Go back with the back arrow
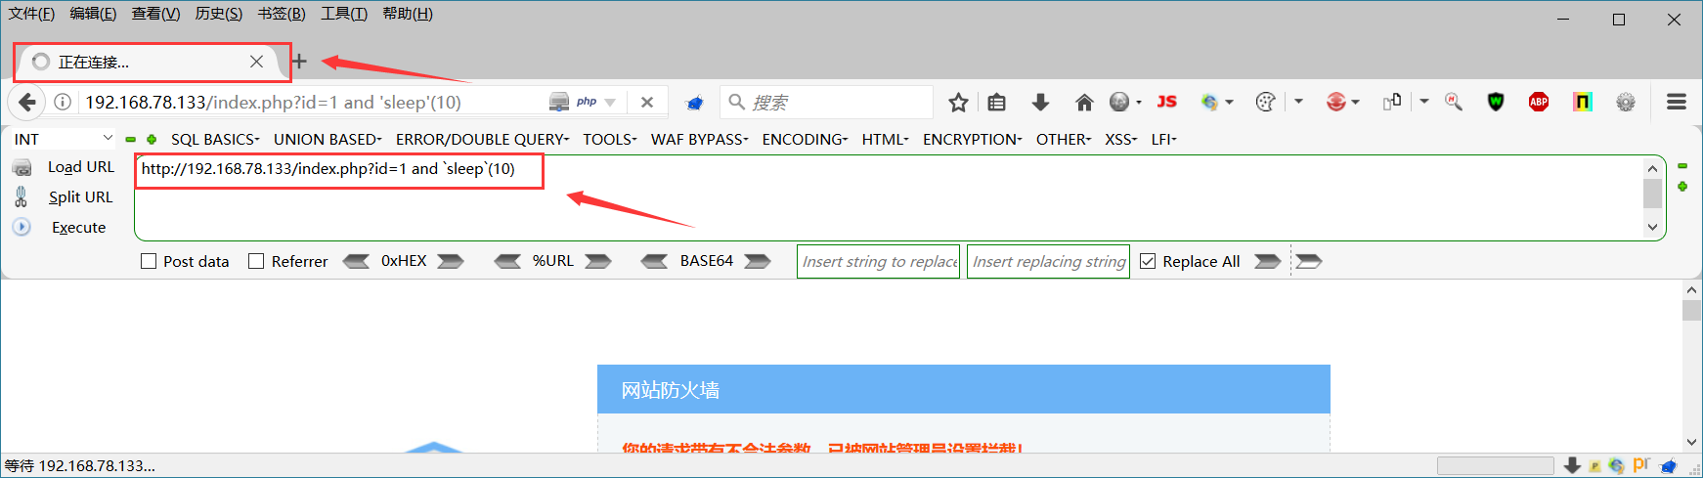Viewport: 1703px width, 478px height. click(27, 102)
